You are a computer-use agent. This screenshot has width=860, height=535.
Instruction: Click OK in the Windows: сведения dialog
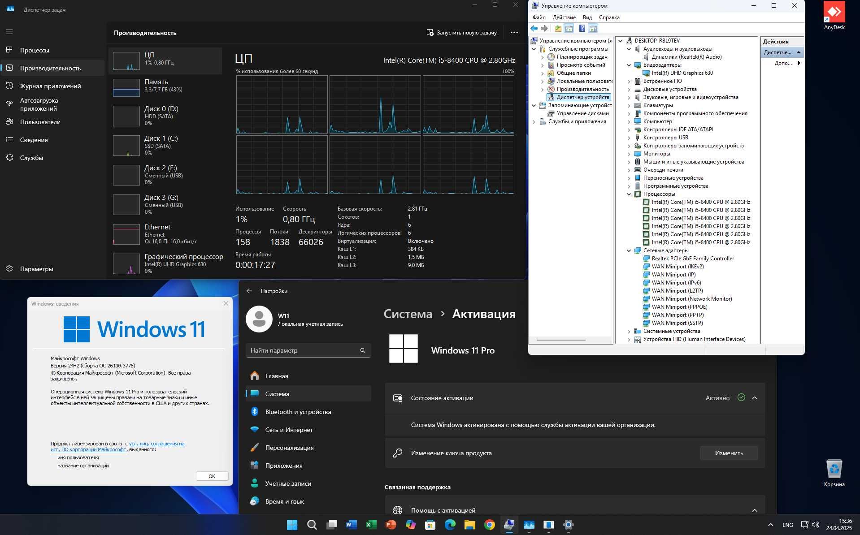pyautogui.click(x=212, y=476)
